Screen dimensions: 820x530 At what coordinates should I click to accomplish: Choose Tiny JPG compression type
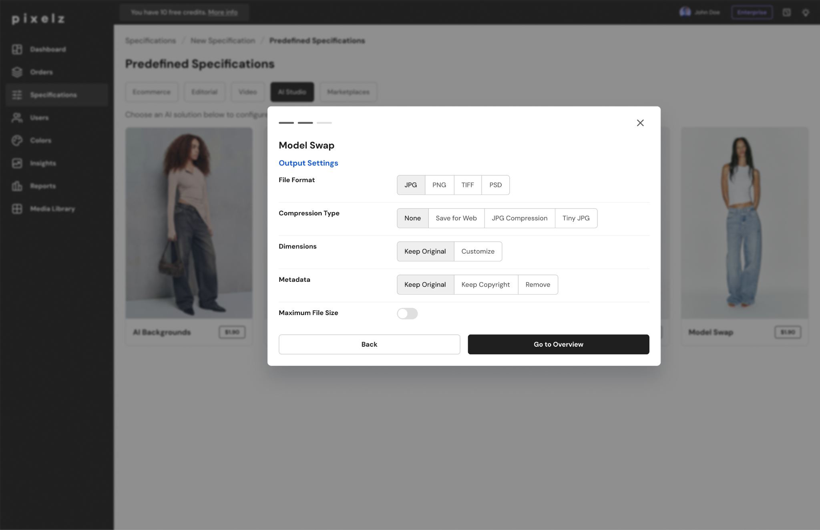coord(576,218)
